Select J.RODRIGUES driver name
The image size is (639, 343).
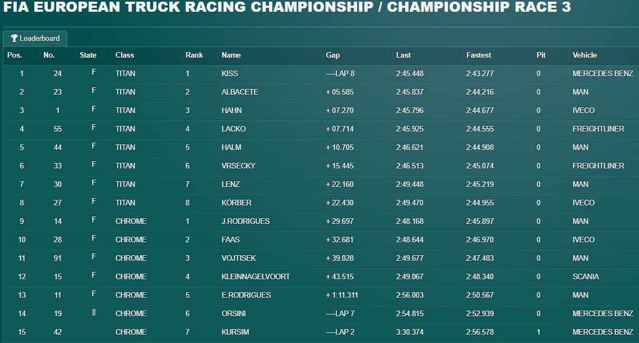pyautogui.click(x=246, y=222)
